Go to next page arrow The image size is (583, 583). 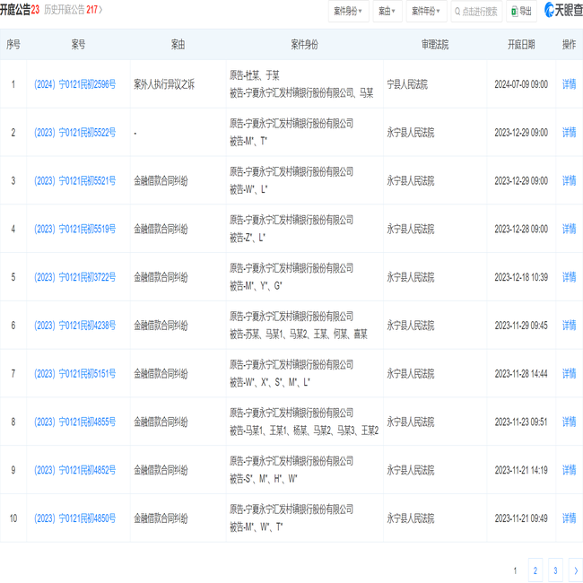coord(575,570)
